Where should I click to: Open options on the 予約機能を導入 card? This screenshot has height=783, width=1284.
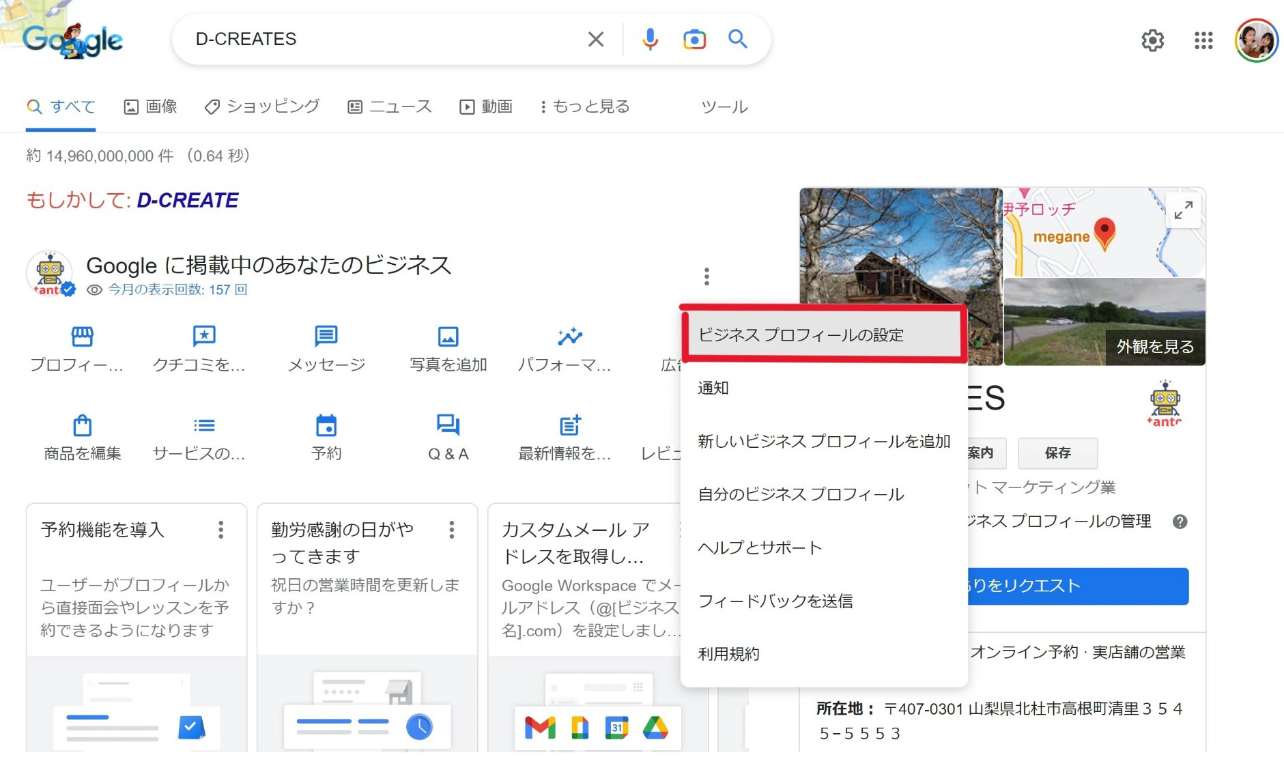[220, 530]
